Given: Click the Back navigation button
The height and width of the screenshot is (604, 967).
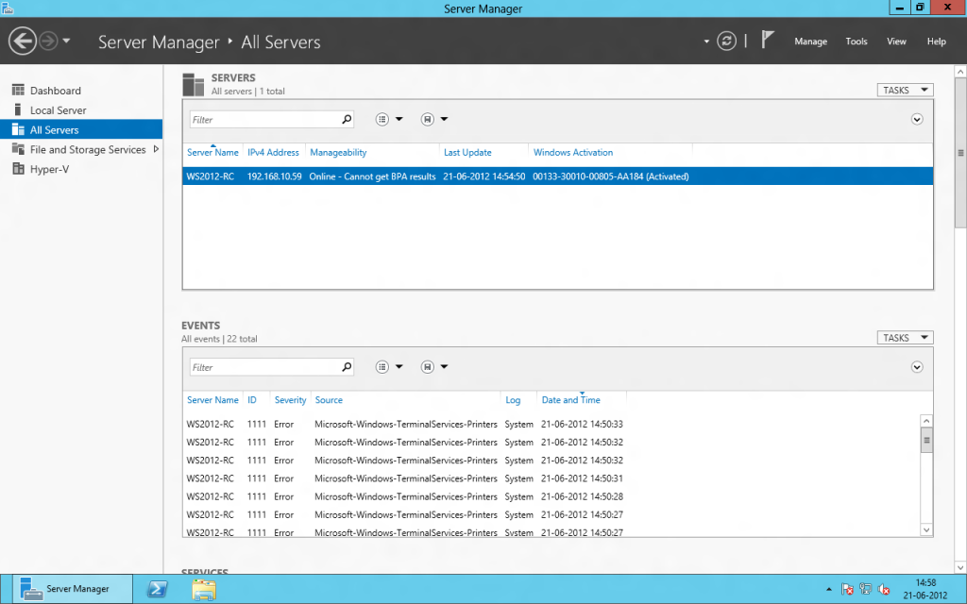Looking at the screenshot, I should [22, 41].
